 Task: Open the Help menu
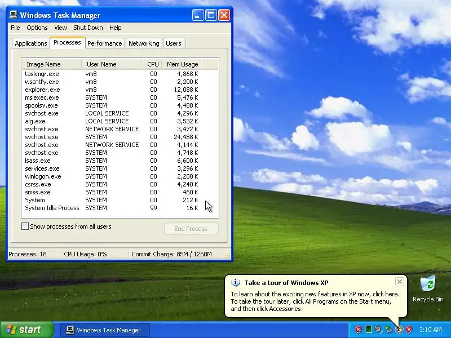click(116, 28)
